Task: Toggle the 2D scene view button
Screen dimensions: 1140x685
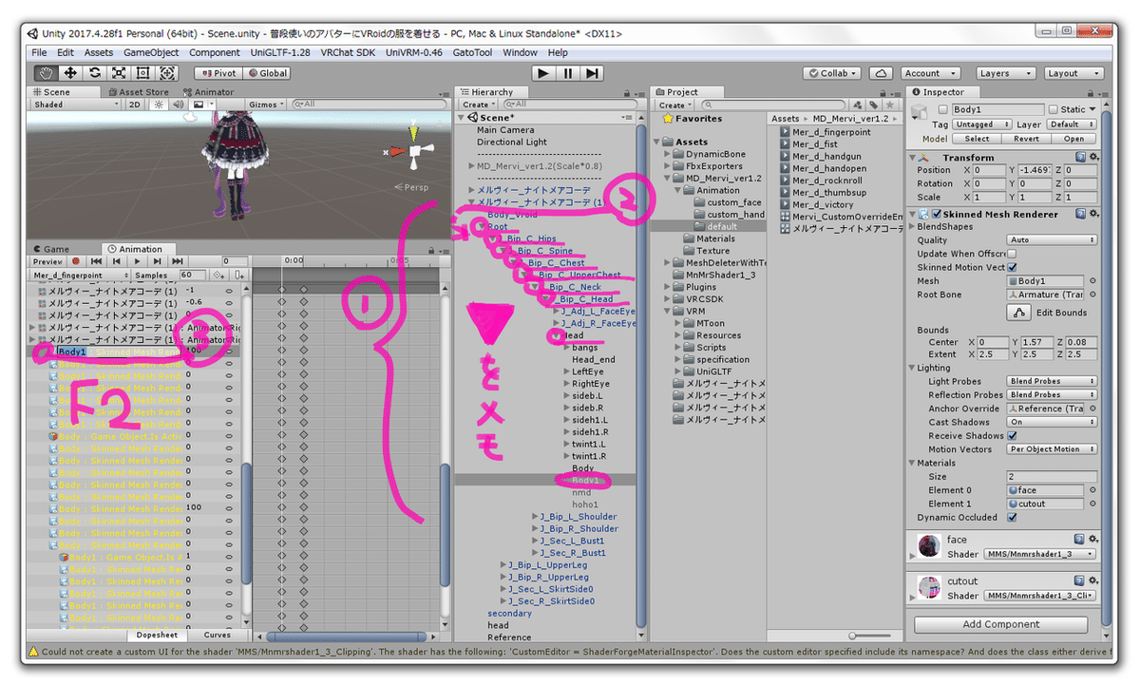Action: [x=135, y=105]
